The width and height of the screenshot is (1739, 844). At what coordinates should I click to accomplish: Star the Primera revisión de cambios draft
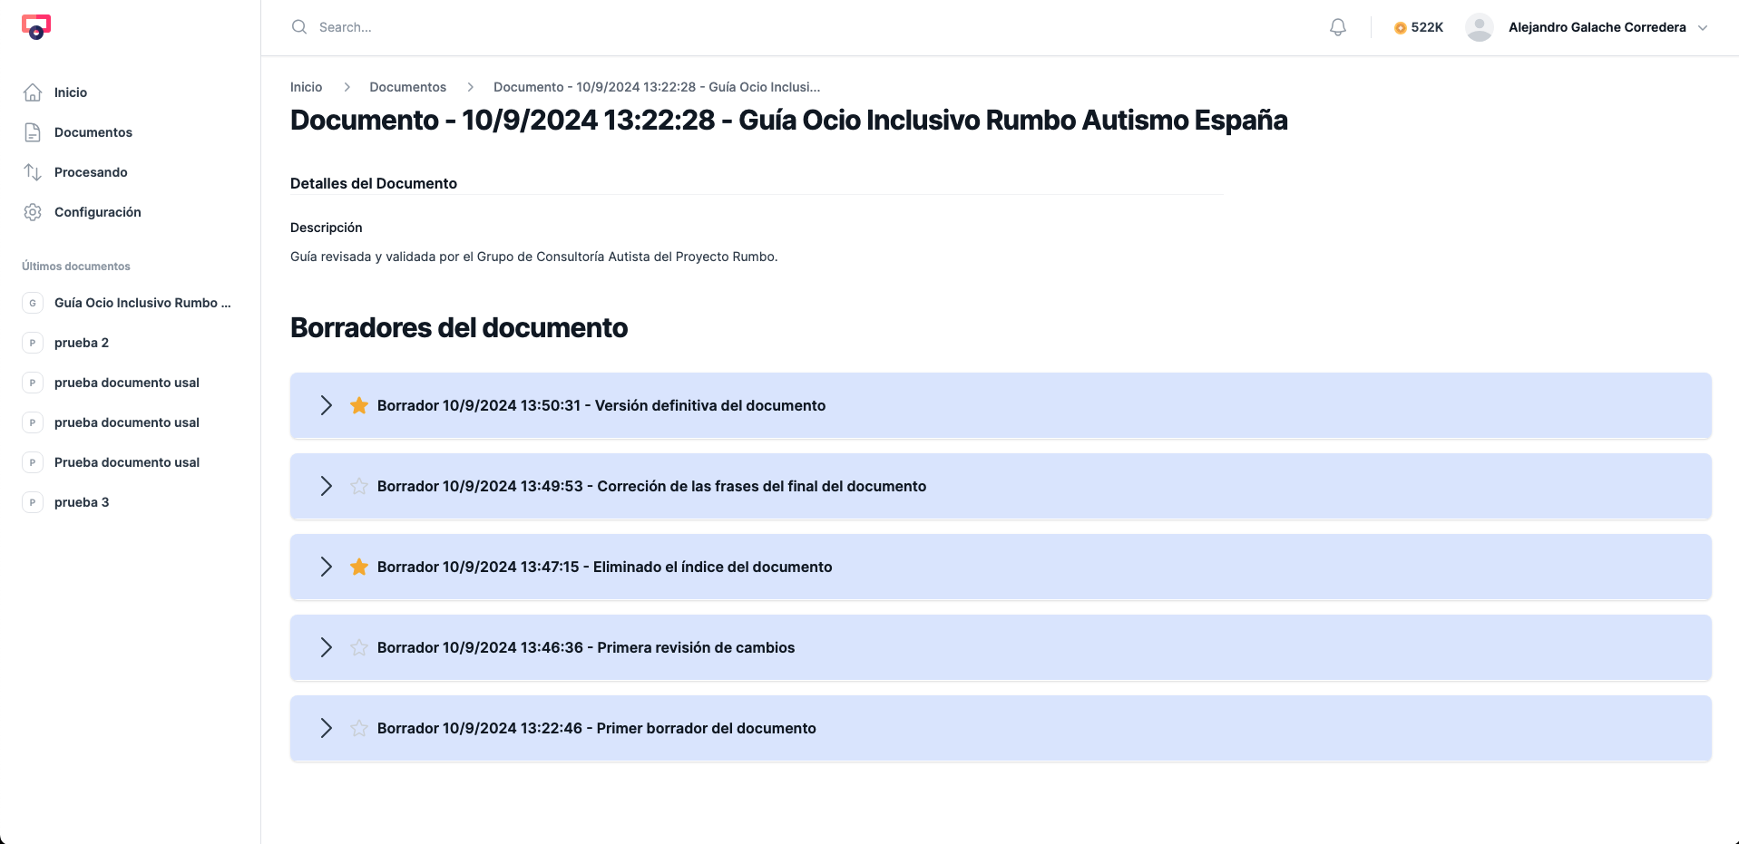coord(358,647)
